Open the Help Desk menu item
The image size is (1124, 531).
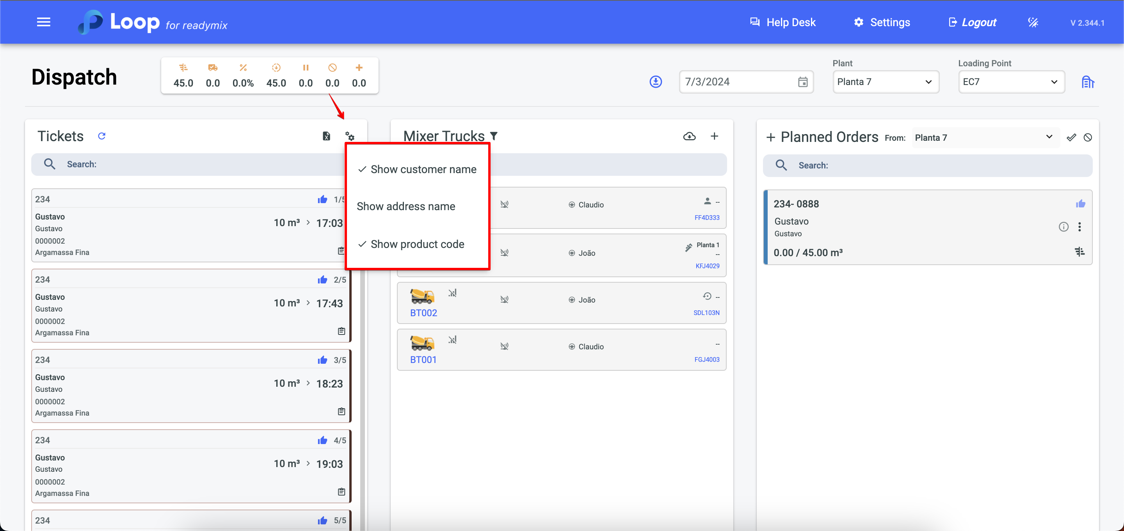783,22
